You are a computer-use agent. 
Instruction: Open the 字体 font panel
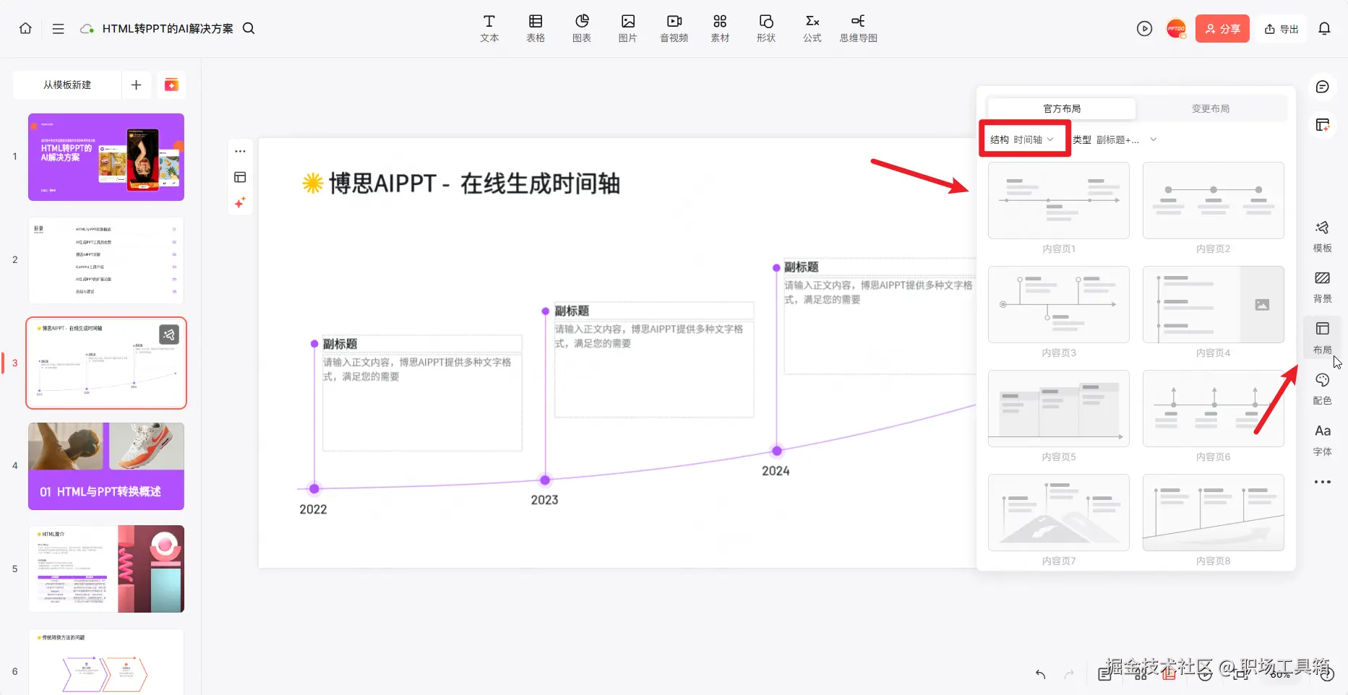click(1322, 441)
